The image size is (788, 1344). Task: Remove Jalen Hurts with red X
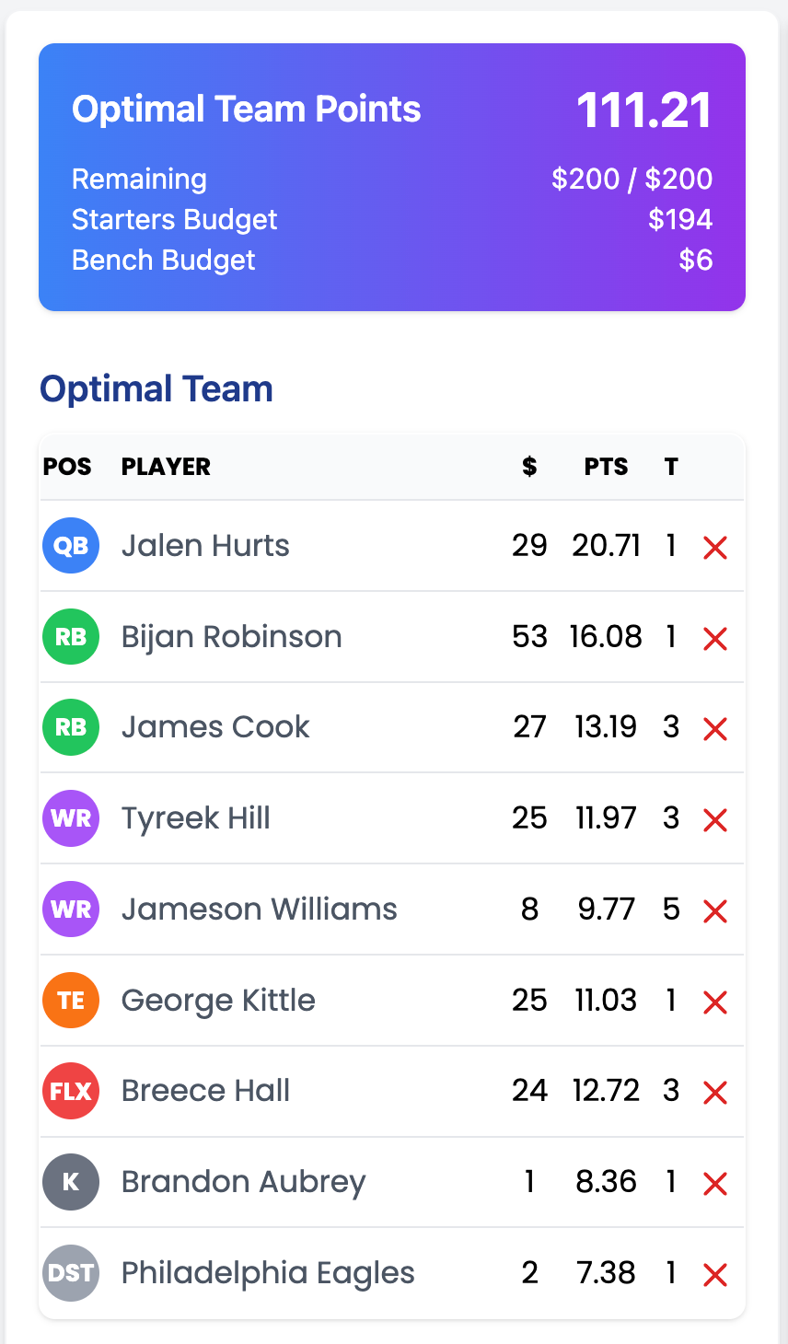pyautogui.click(x=715, y=548)
